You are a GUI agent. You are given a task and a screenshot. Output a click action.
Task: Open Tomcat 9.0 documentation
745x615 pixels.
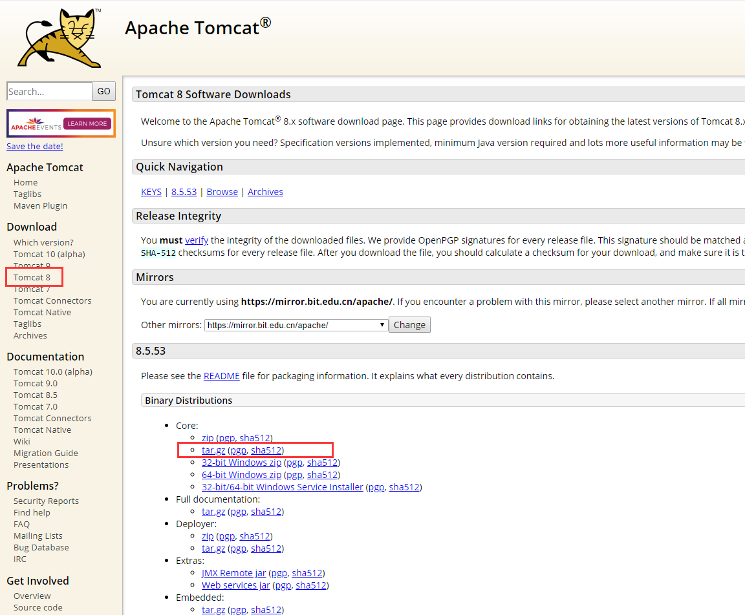(36, 383)
